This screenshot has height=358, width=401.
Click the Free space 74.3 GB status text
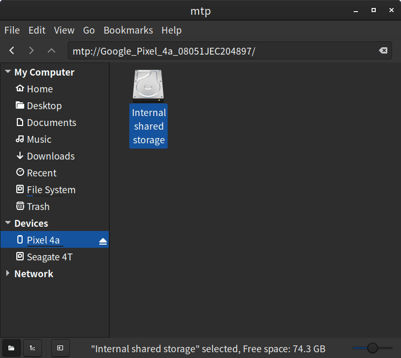(x=284, y=349)
